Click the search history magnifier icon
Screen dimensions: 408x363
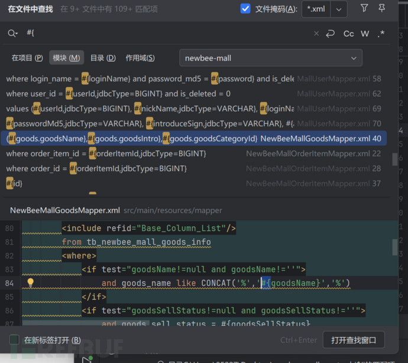coord(12,34)
